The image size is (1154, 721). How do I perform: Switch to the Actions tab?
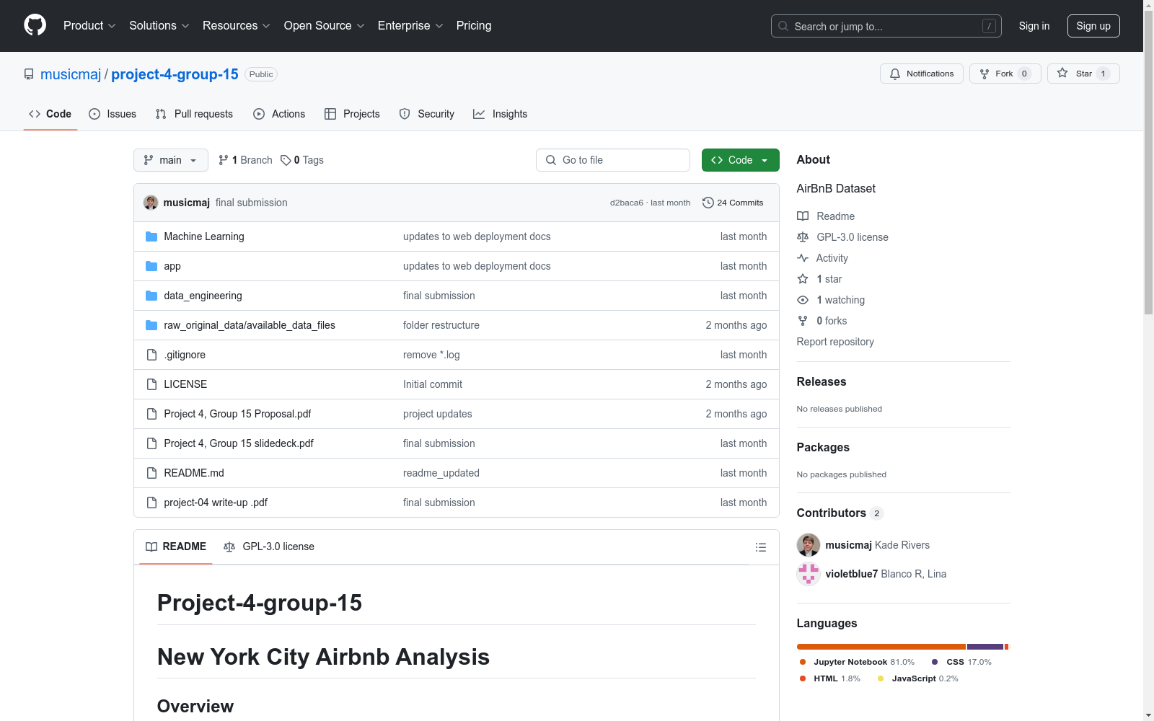click(279, 114)
